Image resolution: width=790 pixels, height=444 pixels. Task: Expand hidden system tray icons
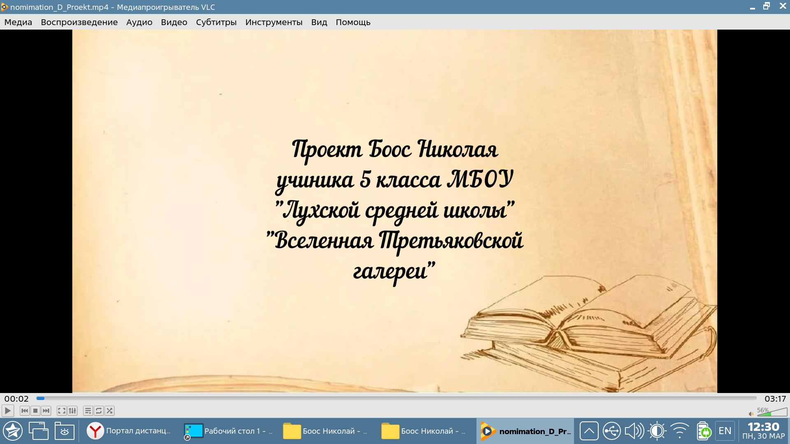click(x=589, y=431)
